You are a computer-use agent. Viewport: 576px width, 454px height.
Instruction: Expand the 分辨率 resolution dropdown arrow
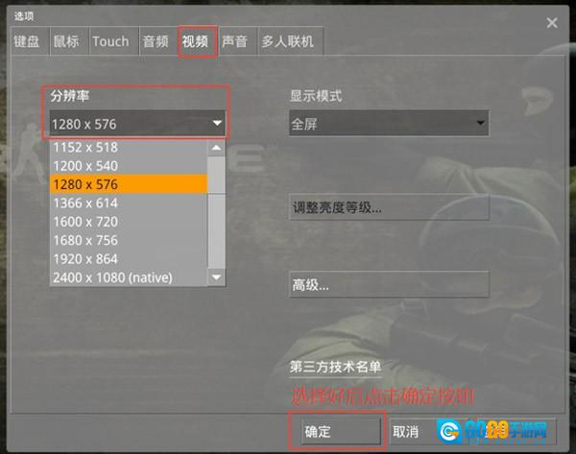[217, 123]
